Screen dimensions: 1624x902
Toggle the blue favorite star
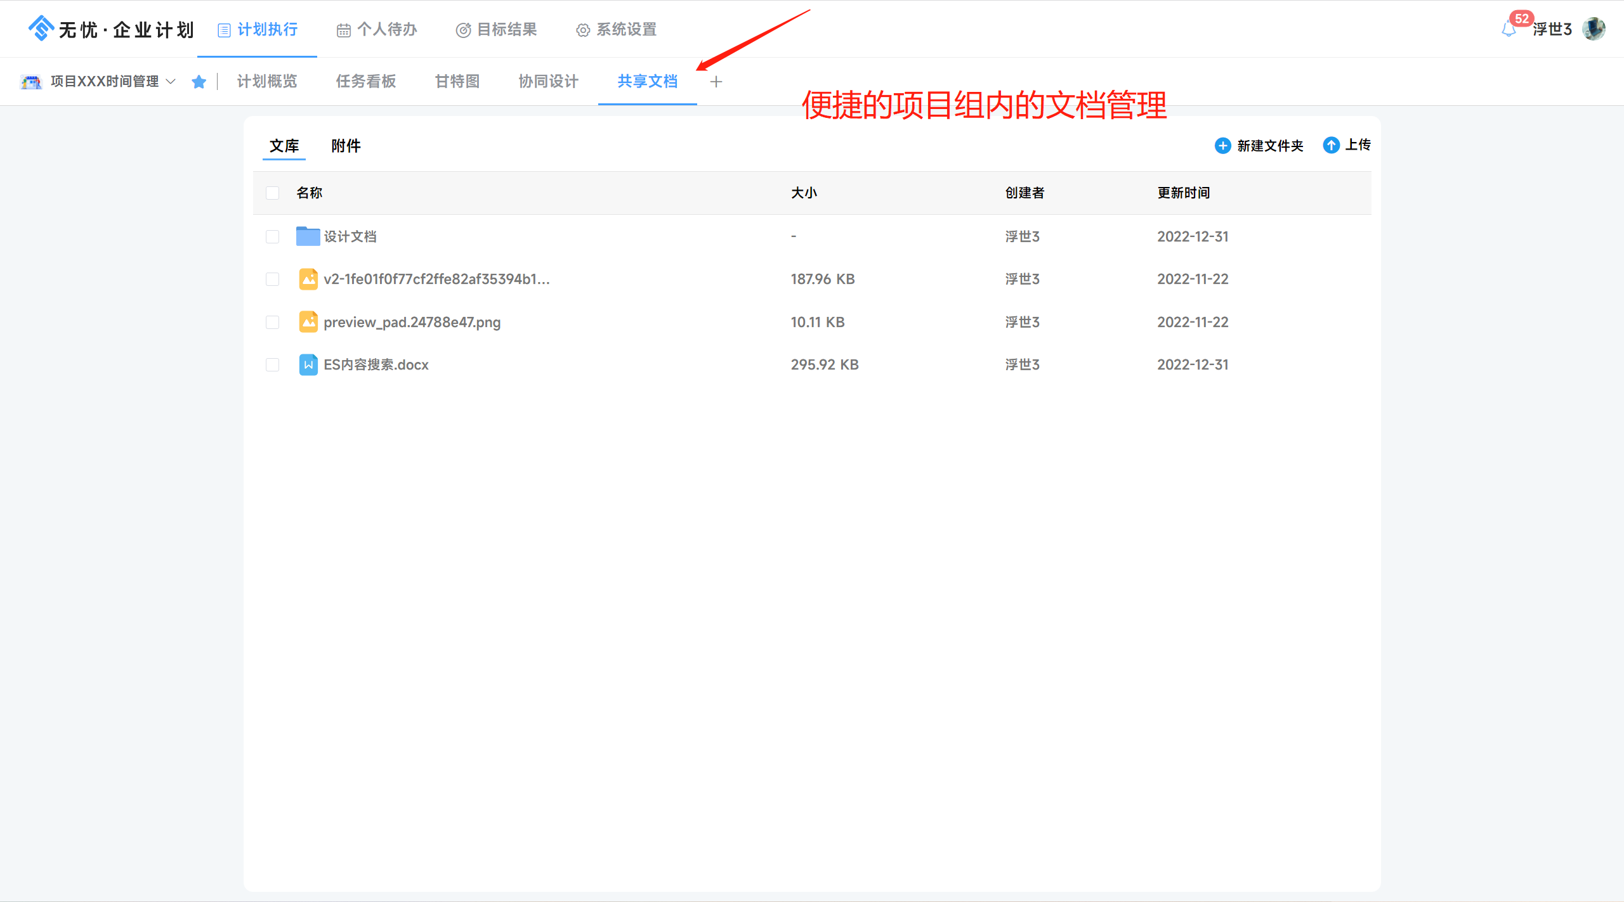[199, 82]
